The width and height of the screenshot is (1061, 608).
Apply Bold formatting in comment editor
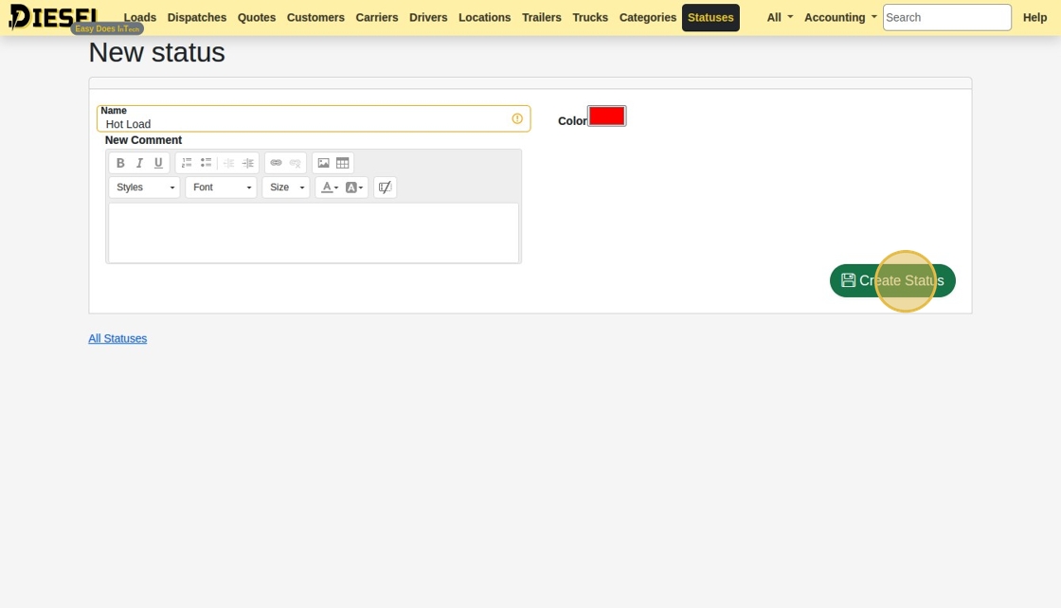pos(120,163)
